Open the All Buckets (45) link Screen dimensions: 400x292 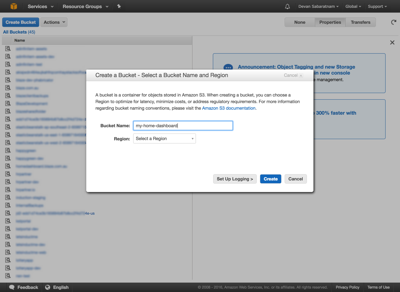19,32
